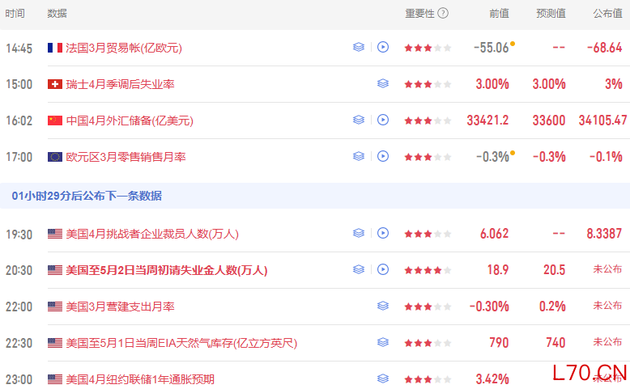Open 瑞士4月季调后失业率 link
The image size is (630, 389).
[120, 84]
